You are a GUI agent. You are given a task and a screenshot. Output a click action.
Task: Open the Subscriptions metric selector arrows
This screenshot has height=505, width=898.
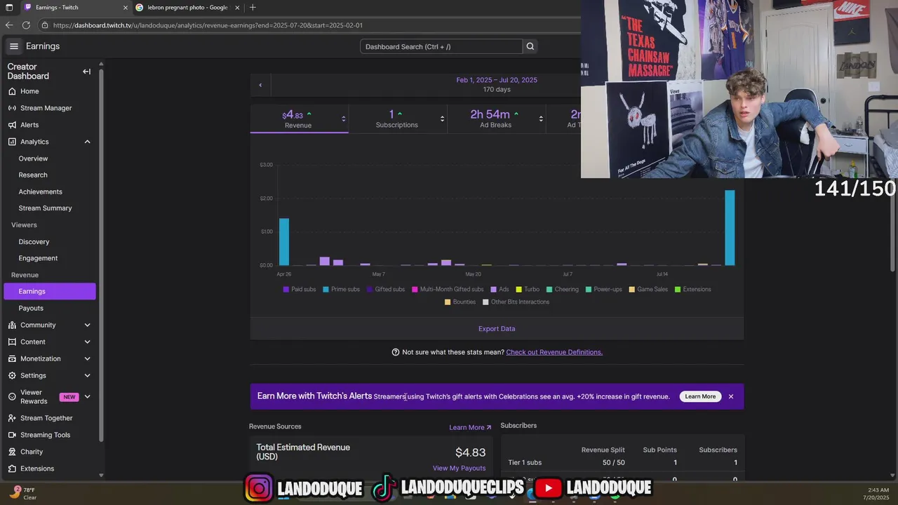point(442,119)
